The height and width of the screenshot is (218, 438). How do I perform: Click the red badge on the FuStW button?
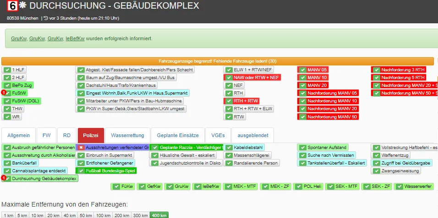tap(4, 92)
